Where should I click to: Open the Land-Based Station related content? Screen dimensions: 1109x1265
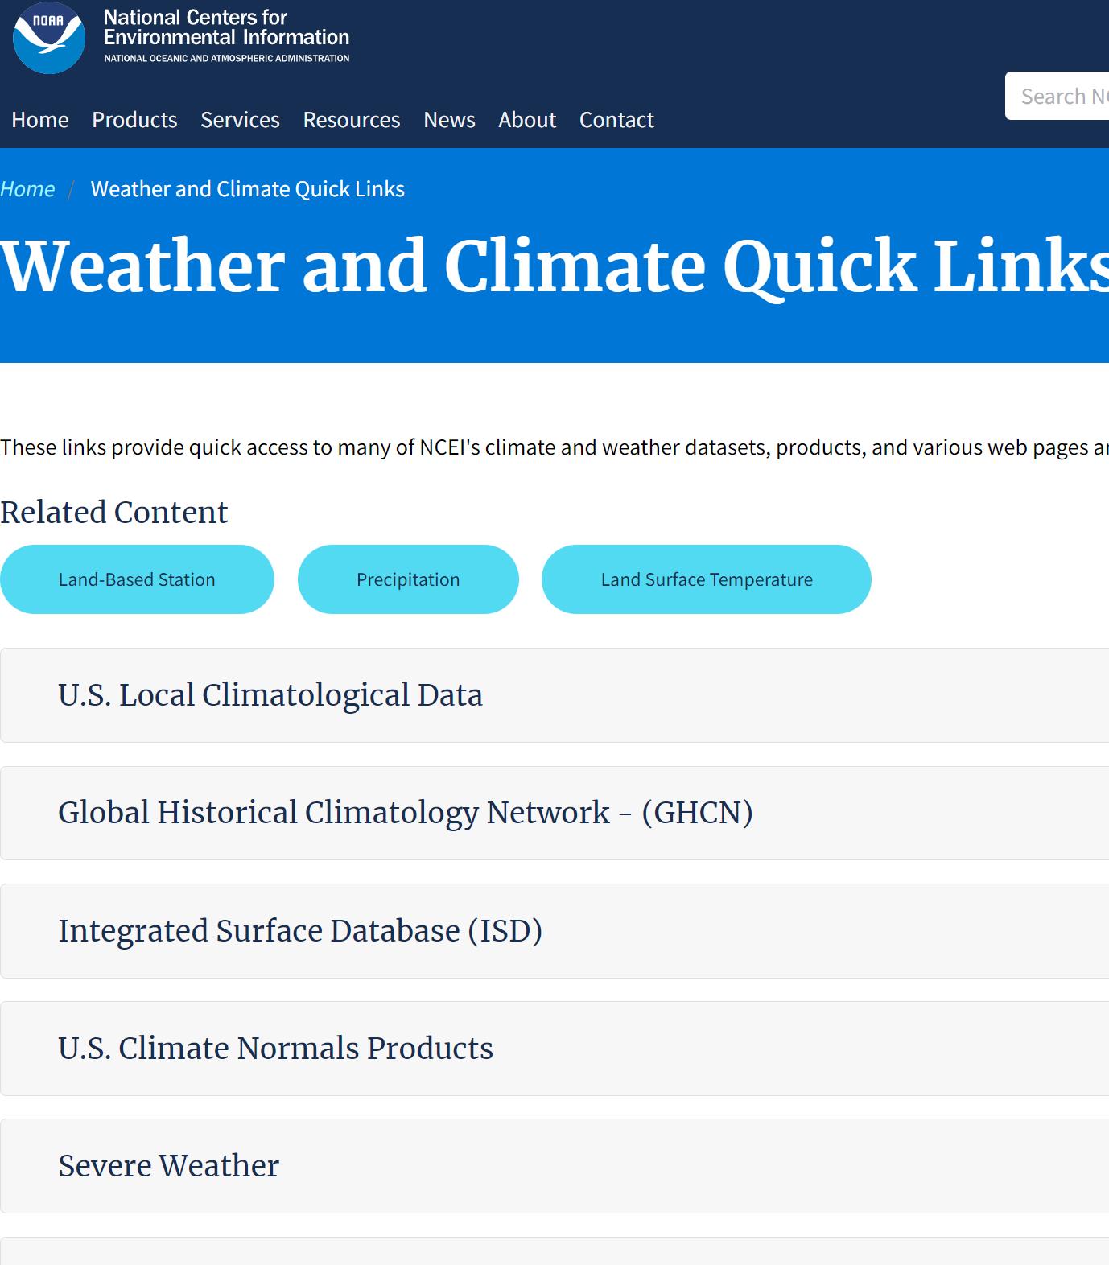tap(137, 579)
